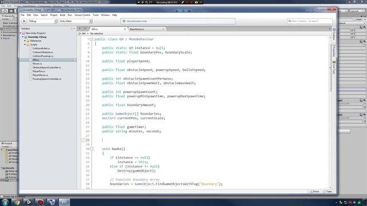Collapse the Awake method fold marker
The width and height of the screenshot is (367, 206).
(92, 149)
